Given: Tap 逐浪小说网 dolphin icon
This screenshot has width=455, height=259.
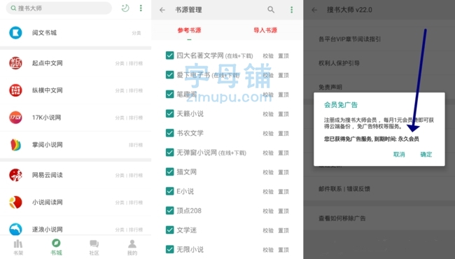Looking at the screenshot, I should coord(15,229).
